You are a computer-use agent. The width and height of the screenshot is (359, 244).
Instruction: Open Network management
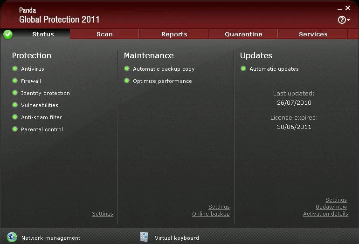51,238
